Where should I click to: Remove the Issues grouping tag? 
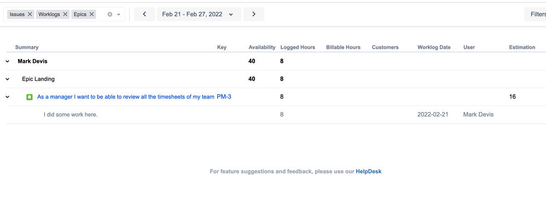(x=30, y=14)
